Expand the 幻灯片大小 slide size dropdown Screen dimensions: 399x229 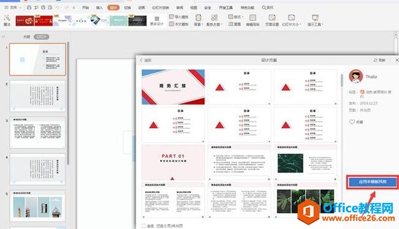click(291, 21)
